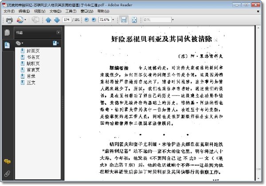This screenshot has height=186, width=266.
Task: Open the Comments panel icon
Action: point(7,162)
